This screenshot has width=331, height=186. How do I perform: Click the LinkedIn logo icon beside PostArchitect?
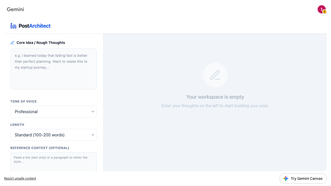(x=13, y=26)
